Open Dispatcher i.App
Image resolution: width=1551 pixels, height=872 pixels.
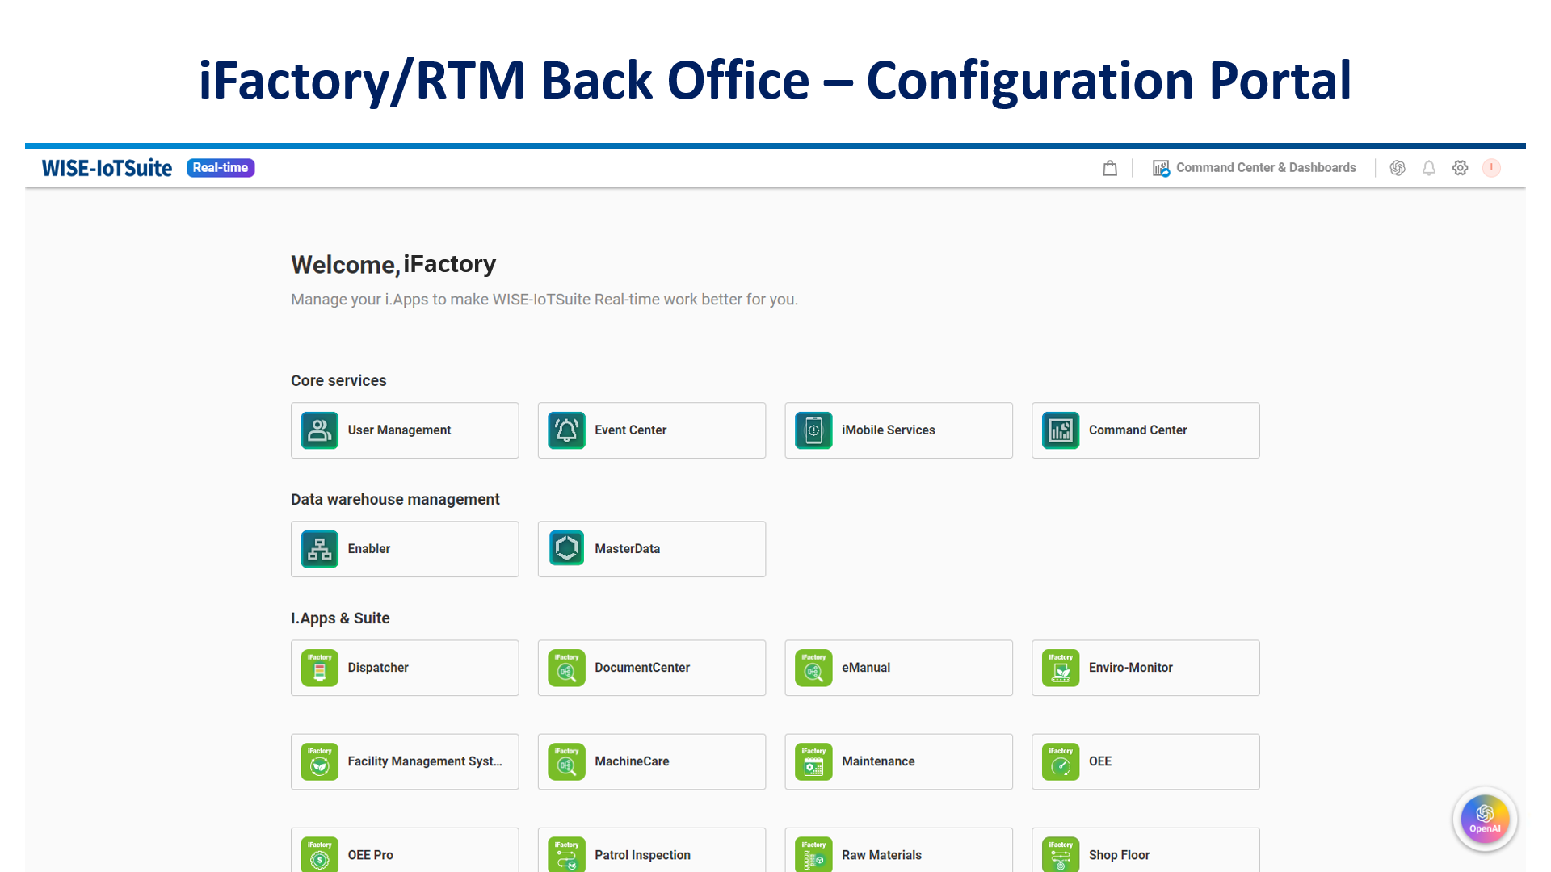click(405, 668)
